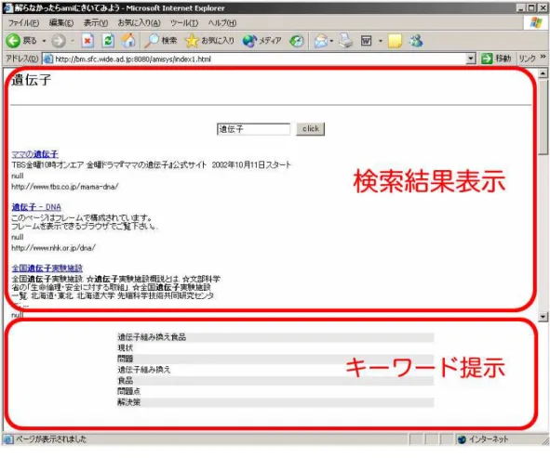Screen dimensions: 550x458
Task: Open the Search pane (検索)
Action: [x=161, y=41]
